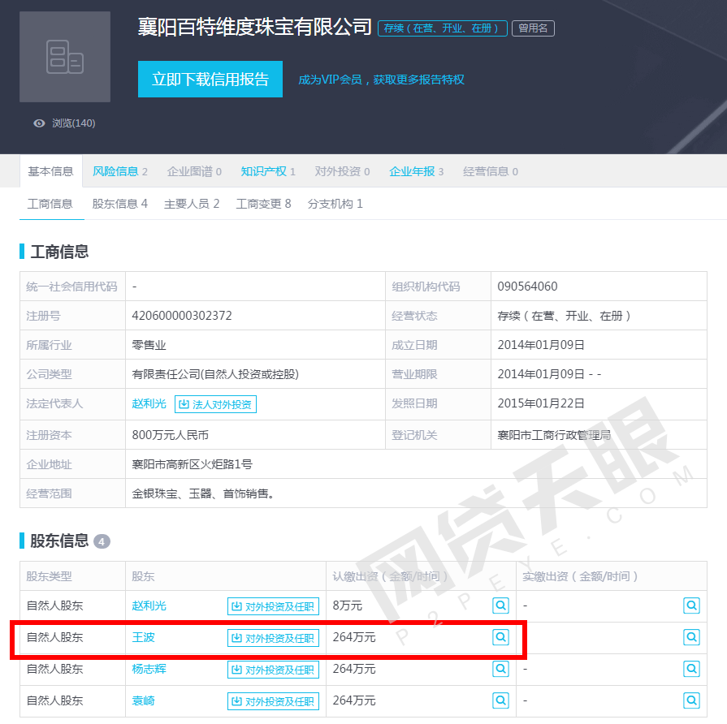
Task: Click the eye icon beside 浏览(140)
Action: [40, 123]
